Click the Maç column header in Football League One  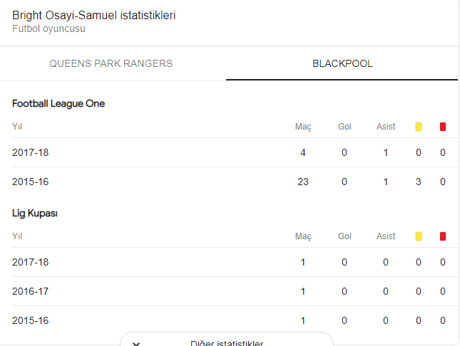point(303,127)
